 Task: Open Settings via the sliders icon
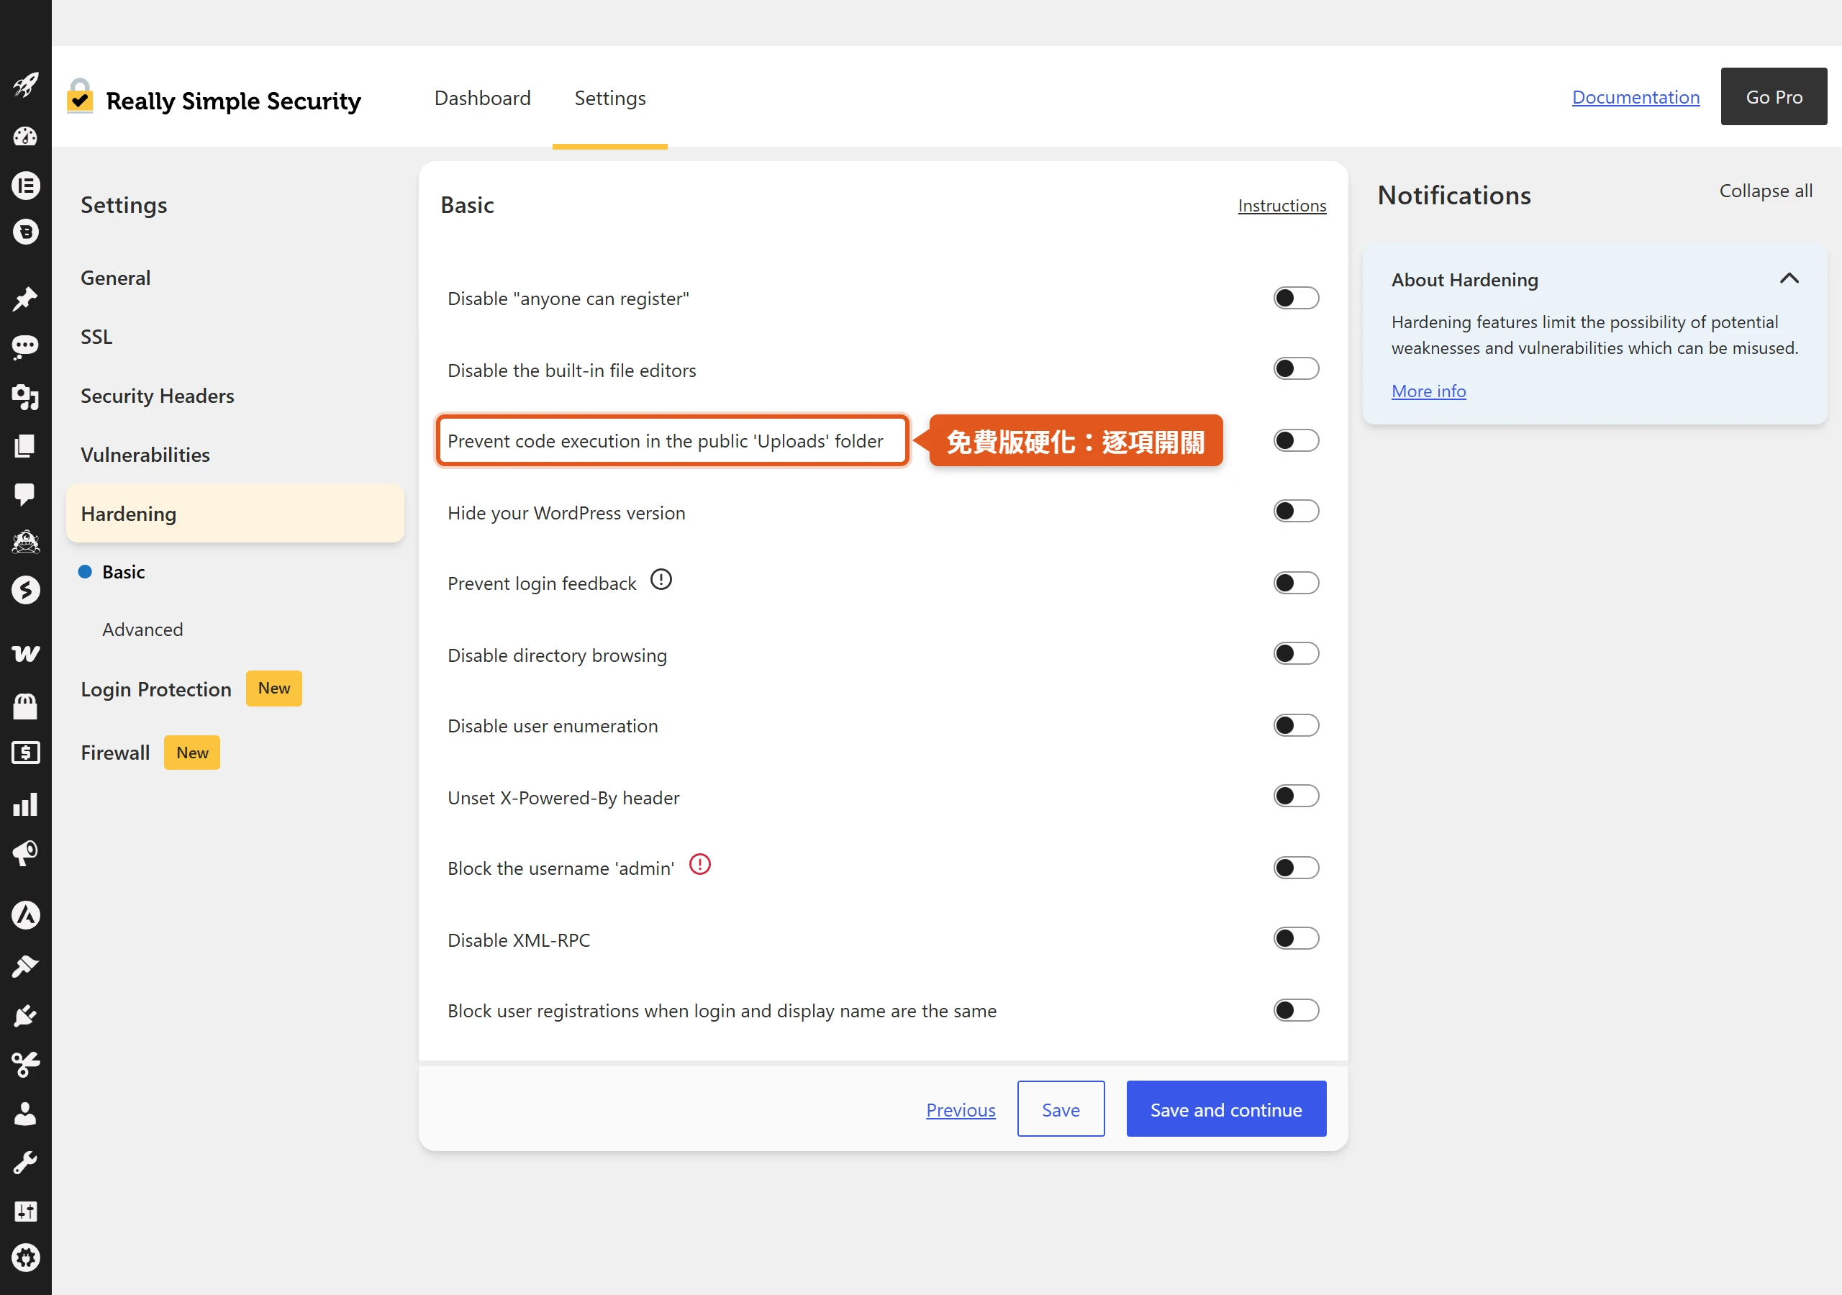pos(26,1212)
